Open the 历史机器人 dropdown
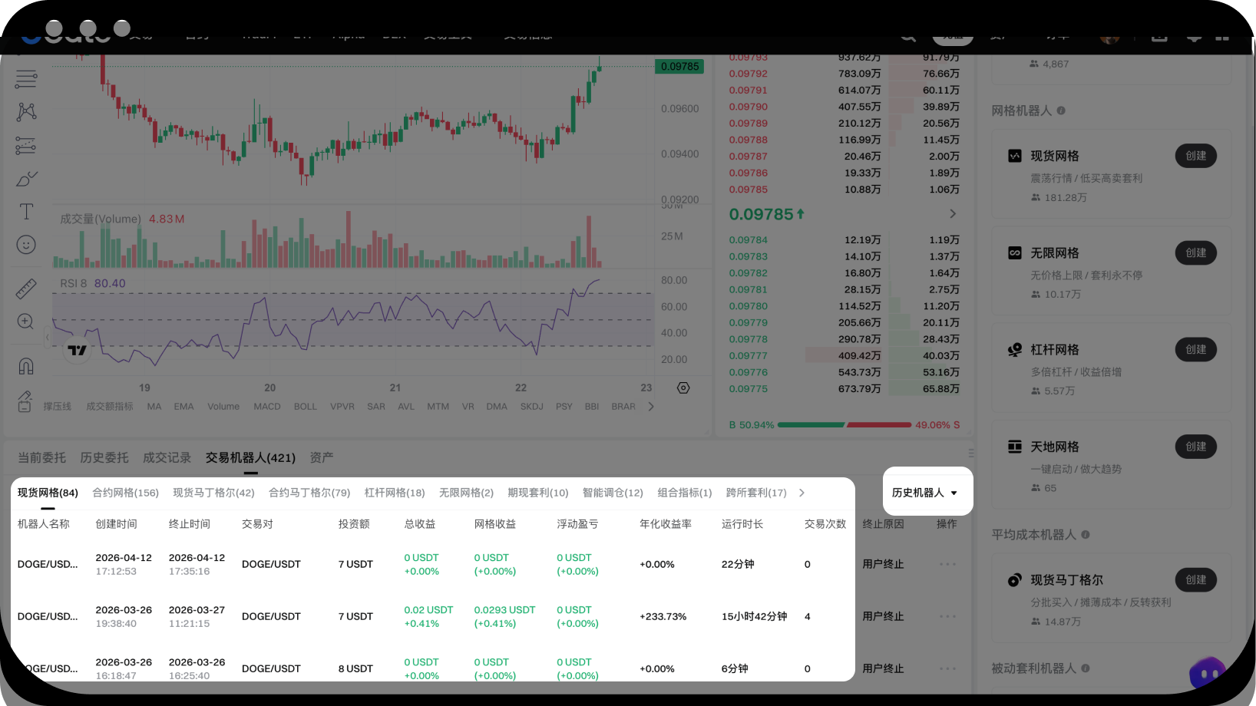This screenshot has width=1256, height=706. (925, 493)
